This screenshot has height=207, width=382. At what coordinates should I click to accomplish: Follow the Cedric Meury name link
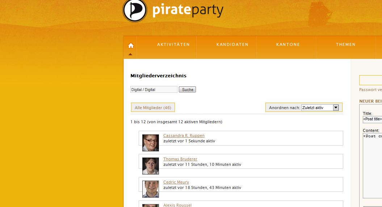[176, 182]
